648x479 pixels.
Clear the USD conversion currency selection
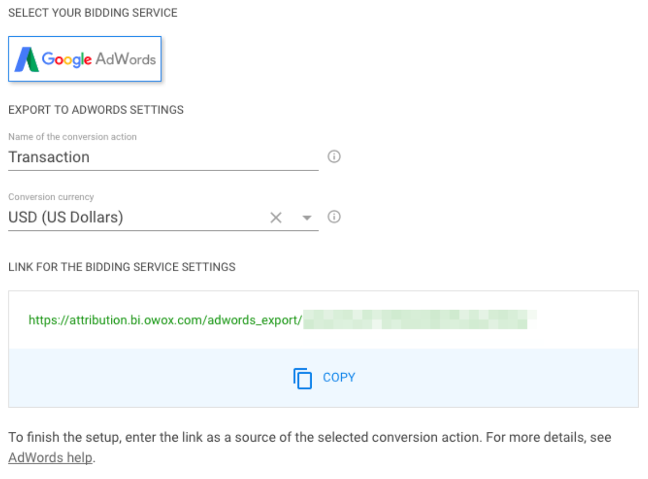click(275, 217)
